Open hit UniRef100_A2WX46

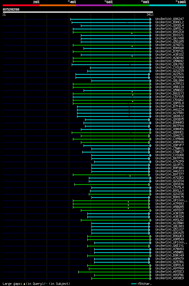(170, 58)
